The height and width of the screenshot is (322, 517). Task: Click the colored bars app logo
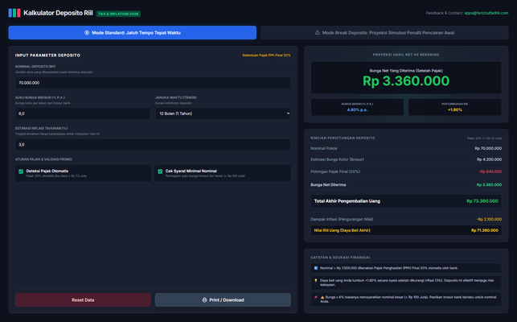click(x=14, y=13)
